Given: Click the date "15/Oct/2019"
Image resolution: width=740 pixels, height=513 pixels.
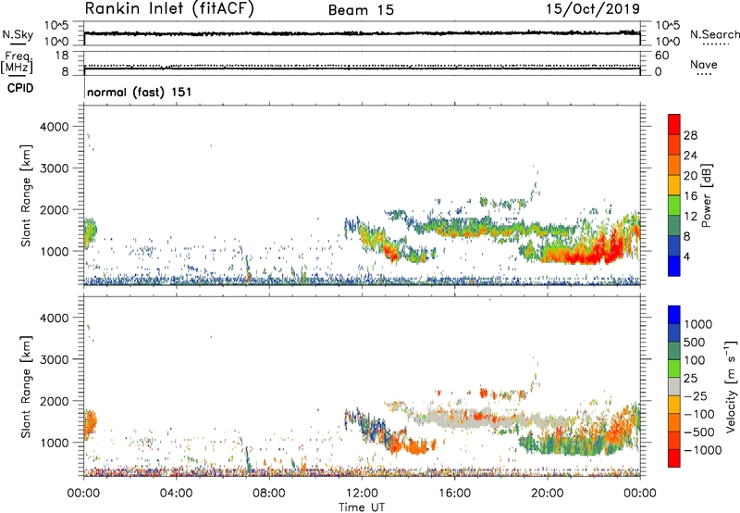Looking at the screenshot, I should pos(593,9).
